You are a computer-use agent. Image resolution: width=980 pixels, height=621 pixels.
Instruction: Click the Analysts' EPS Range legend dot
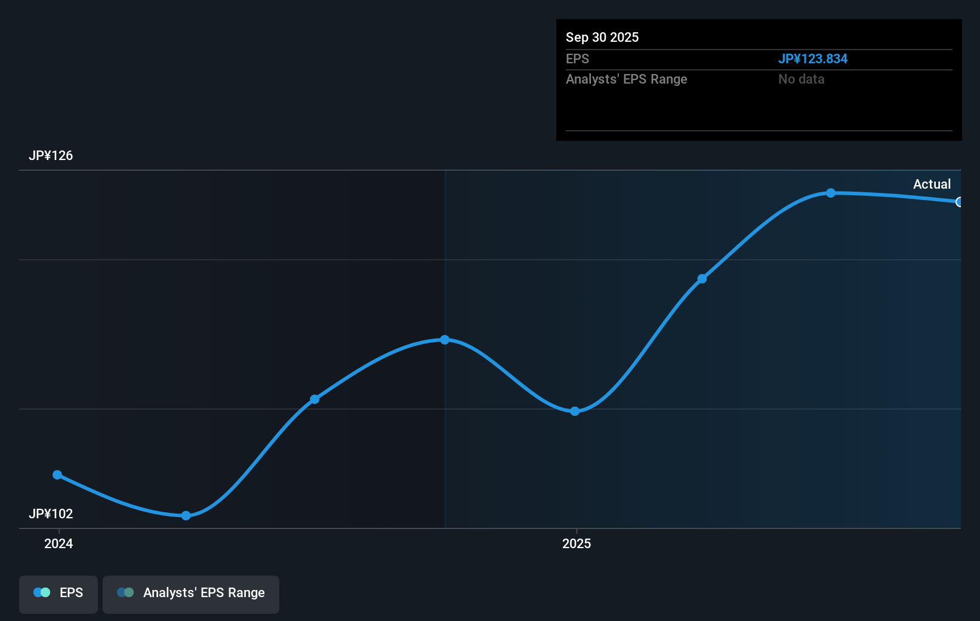(127, 592)
